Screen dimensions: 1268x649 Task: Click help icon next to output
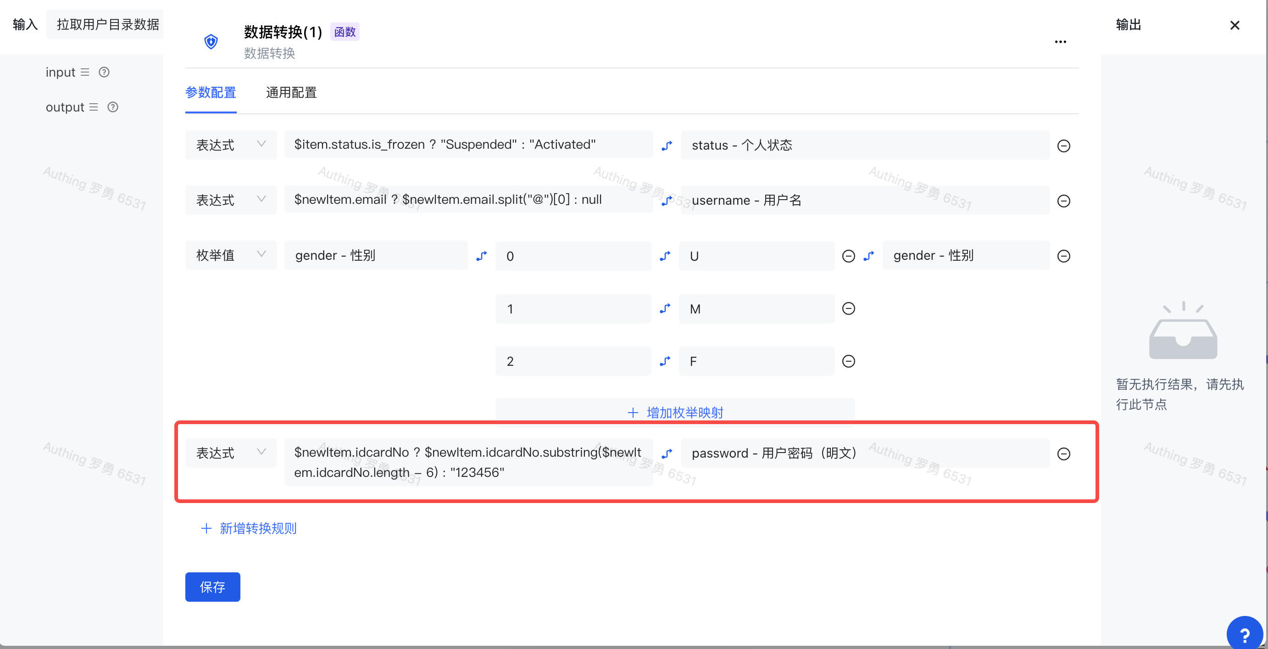(113, 107)
